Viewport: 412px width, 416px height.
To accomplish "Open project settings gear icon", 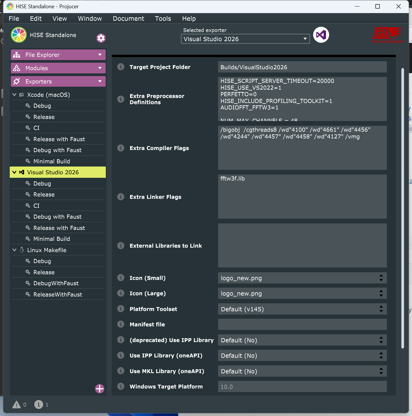I will tap(101, 38).
